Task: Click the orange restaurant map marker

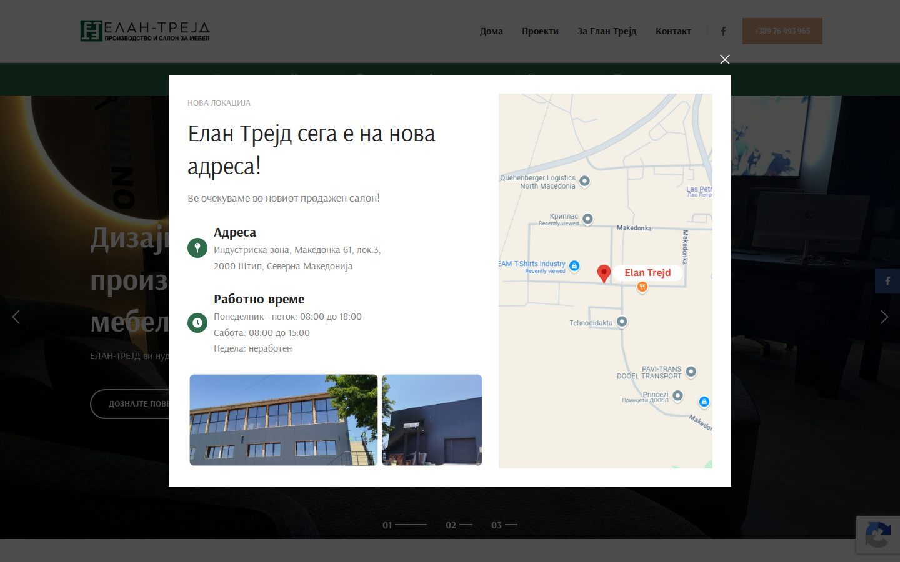Action: pyautogui.click(x=642, y=287)
